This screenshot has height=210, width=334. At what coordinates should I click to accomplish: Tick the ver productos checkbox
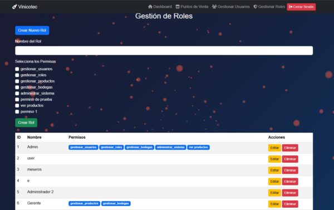click(17, 105)
